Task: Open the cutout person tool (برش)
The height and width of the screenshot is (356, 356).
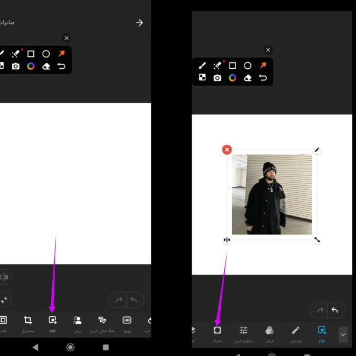Action: click(x=77, y=324)
